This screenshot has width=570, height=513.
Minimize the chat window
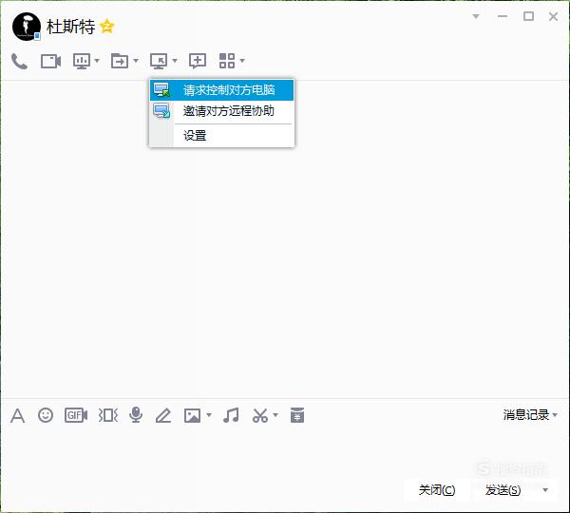pyautogui.click(x=503, y=16)
